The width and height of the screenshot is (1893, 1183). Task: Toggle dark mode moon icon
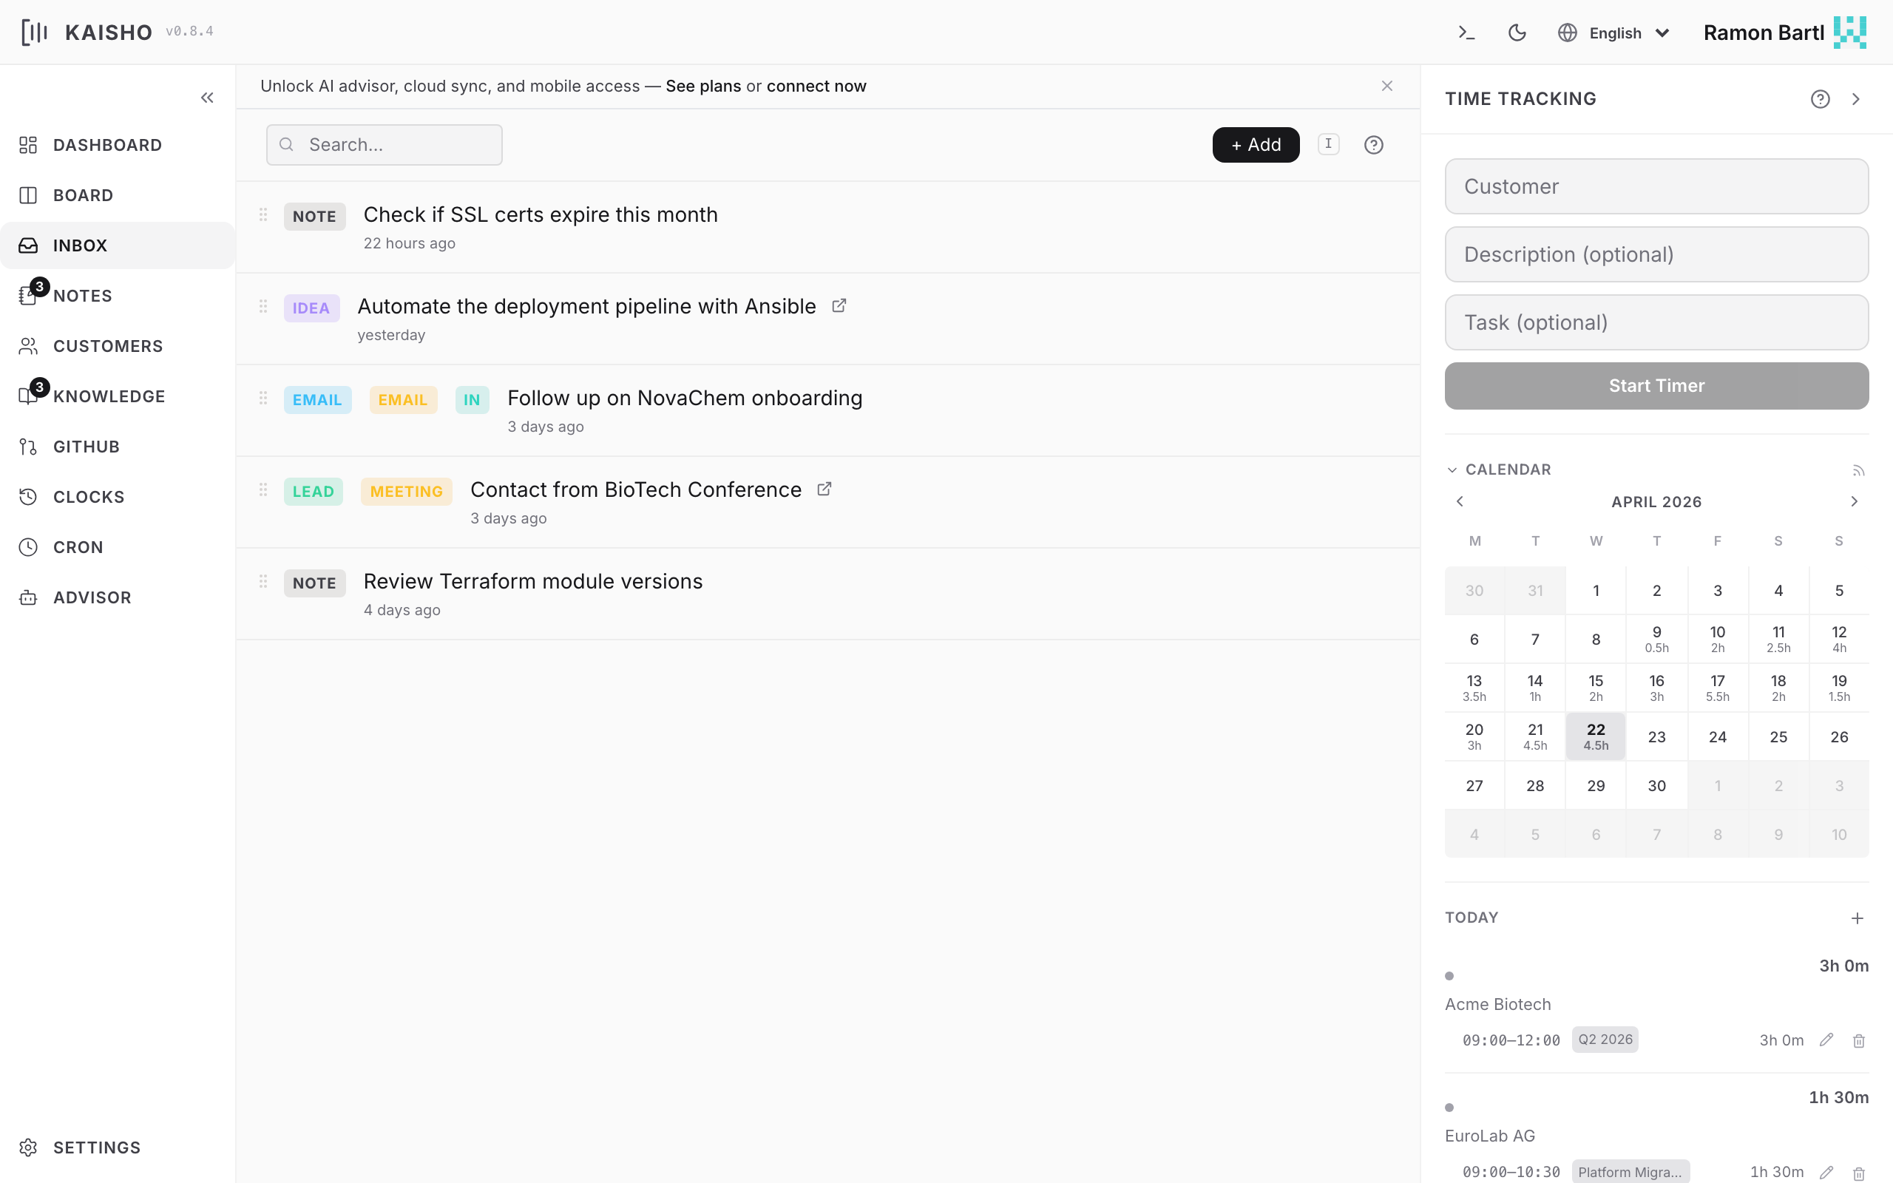[x=1517, y=33]
